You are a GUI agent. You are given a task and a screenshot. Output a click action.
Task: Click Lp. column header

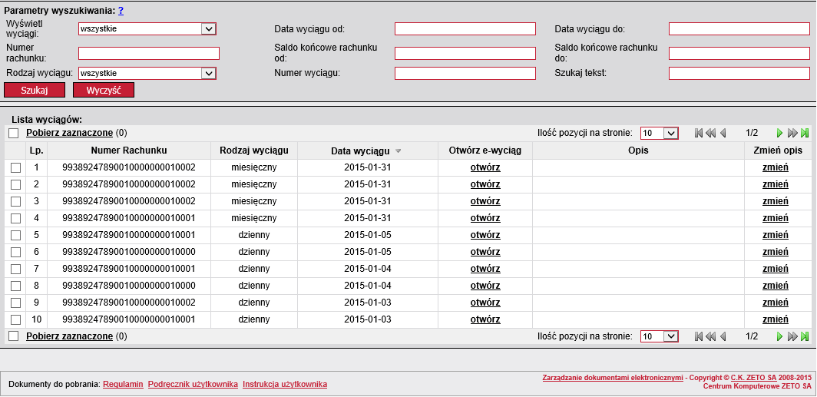click(x=37, y=151)
